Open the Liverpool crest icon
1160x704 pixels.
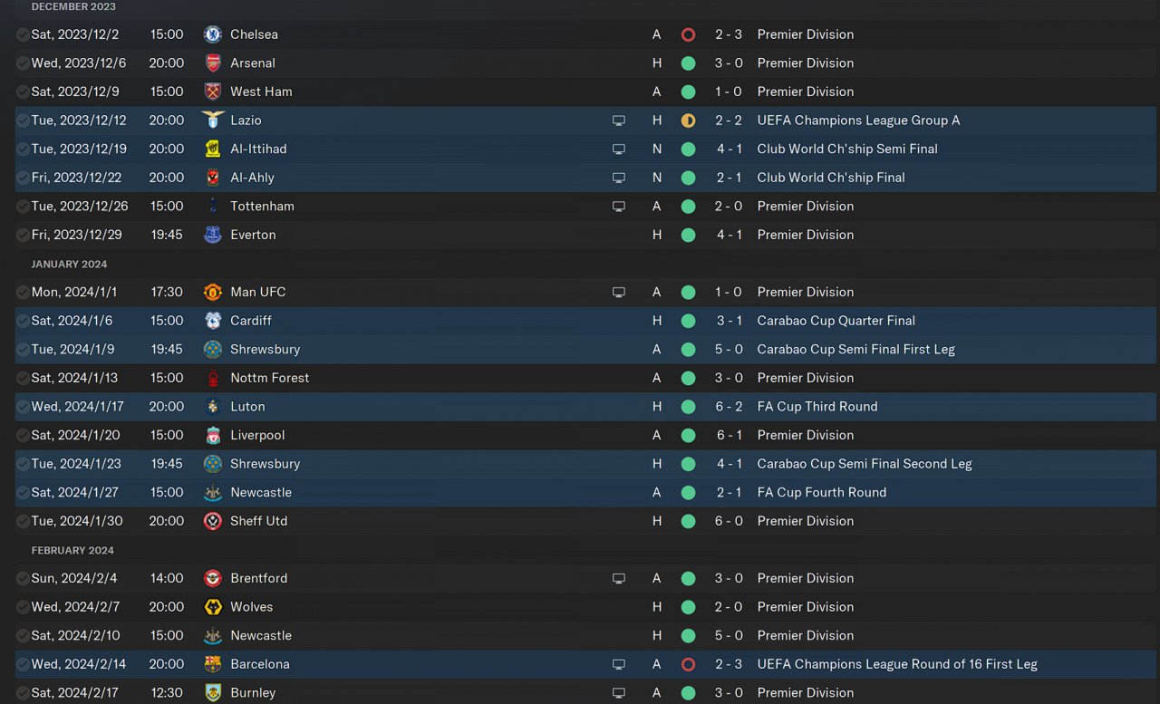[x=213, y=436]
